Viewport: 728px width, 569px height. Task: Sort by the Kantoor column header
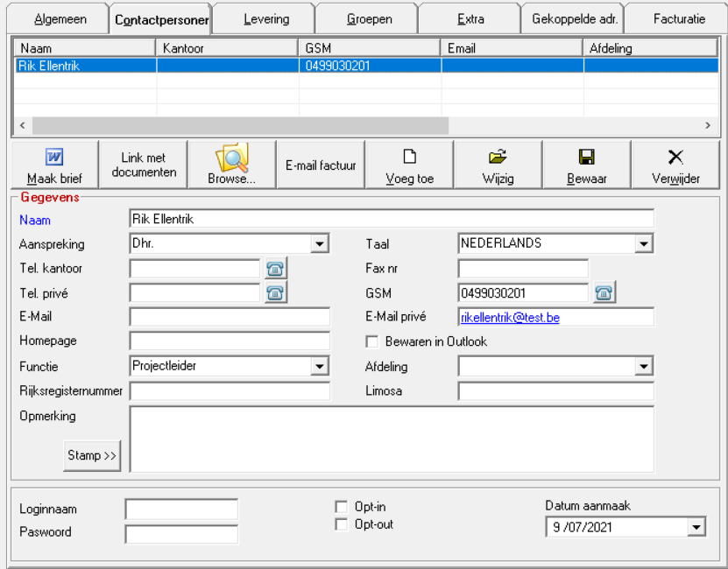click(228, 48)
